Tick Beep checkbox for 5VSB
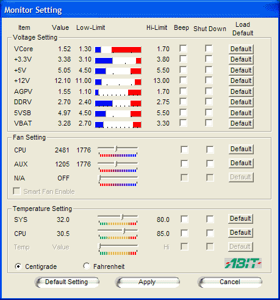280x300 pixels. click(183, 112)
